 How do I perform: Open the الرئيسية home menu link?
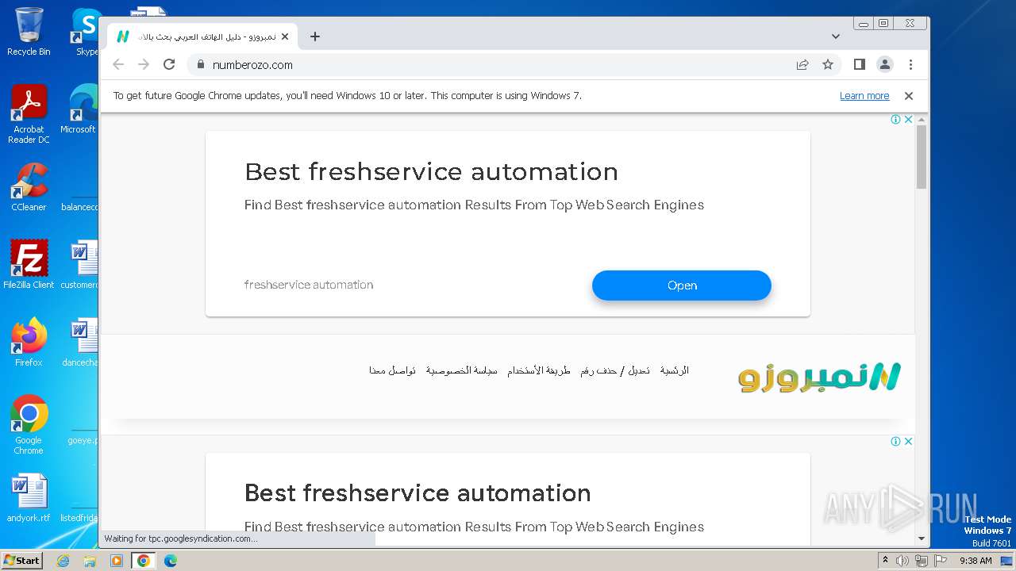675,370
